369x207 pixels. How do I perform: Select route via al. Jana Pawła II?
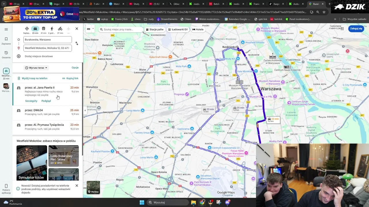[48, 94]
